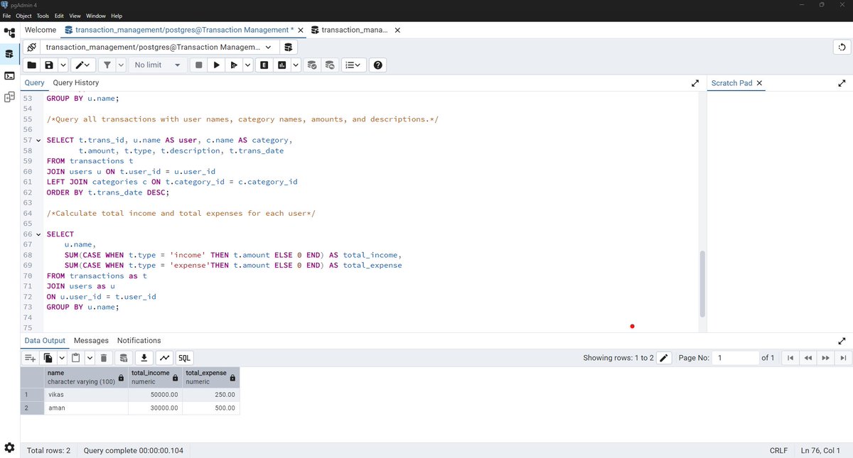Open the Object menu
Image resolution: width=853 pixels, height=458 pixels.
[24, 16]
